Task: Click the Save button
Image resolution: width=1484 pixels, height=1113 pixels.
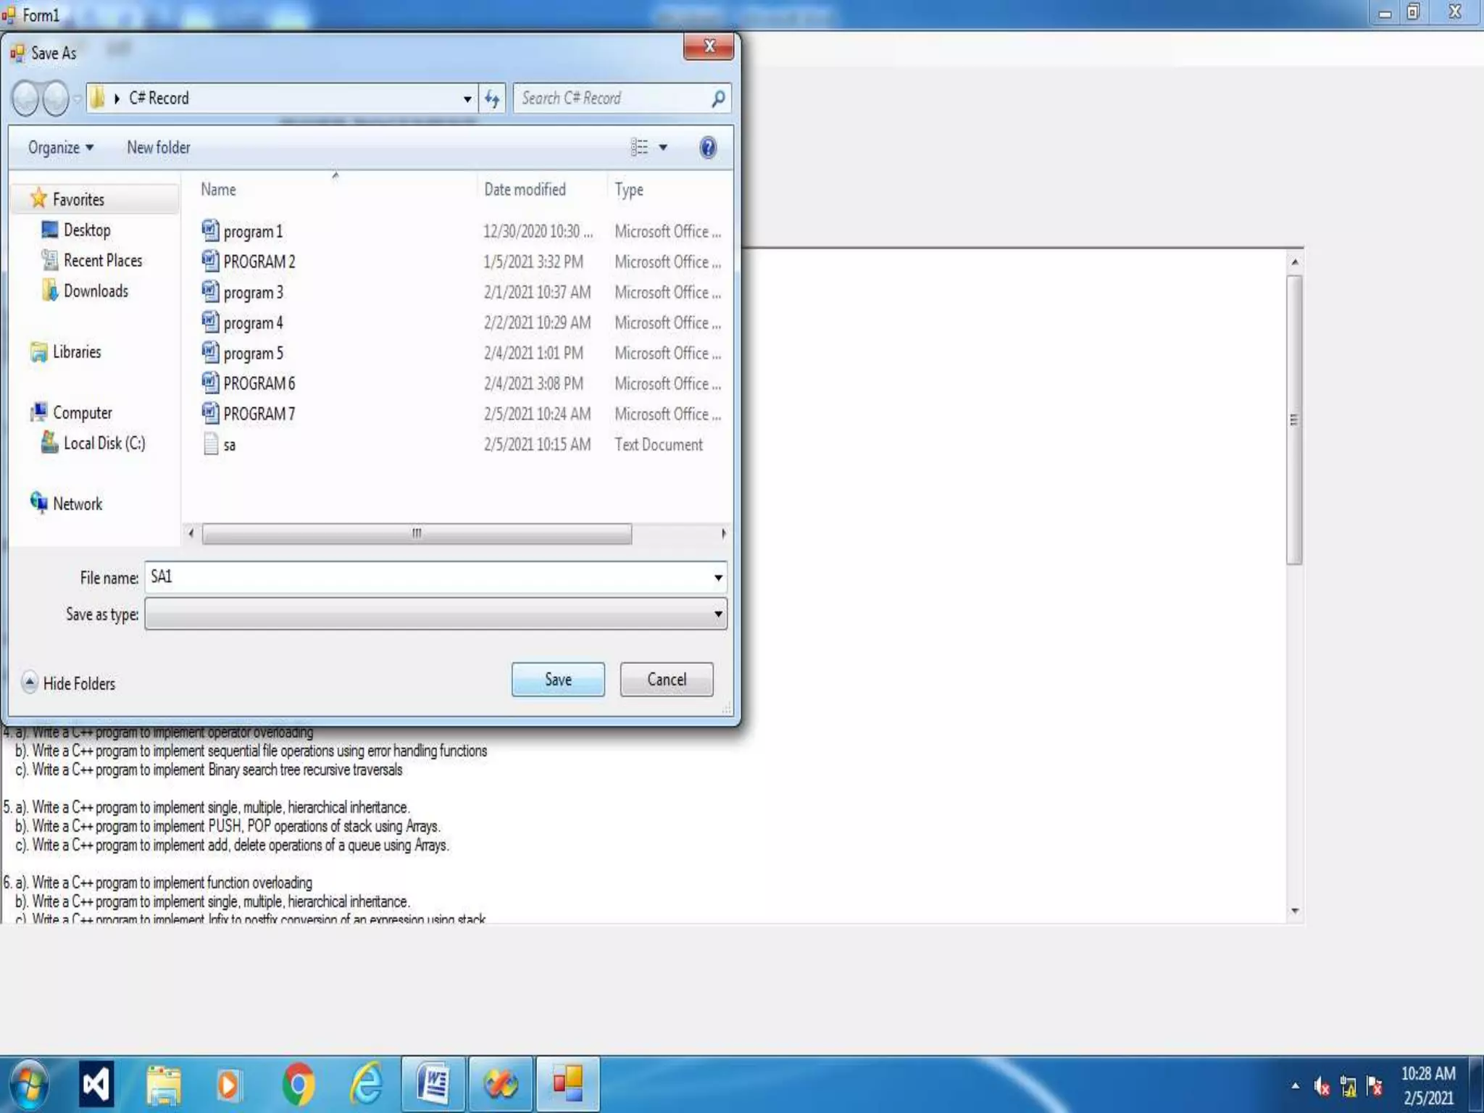Action: click(x=557, y=680)
